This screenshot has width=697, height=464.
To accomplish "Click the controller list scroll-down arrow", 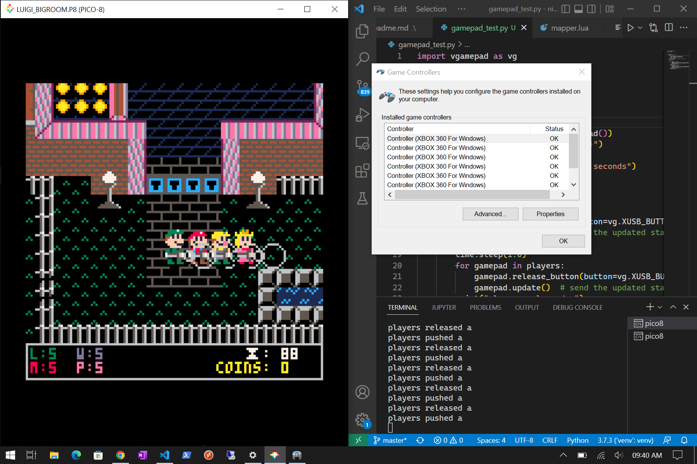I will coord(574,185).
